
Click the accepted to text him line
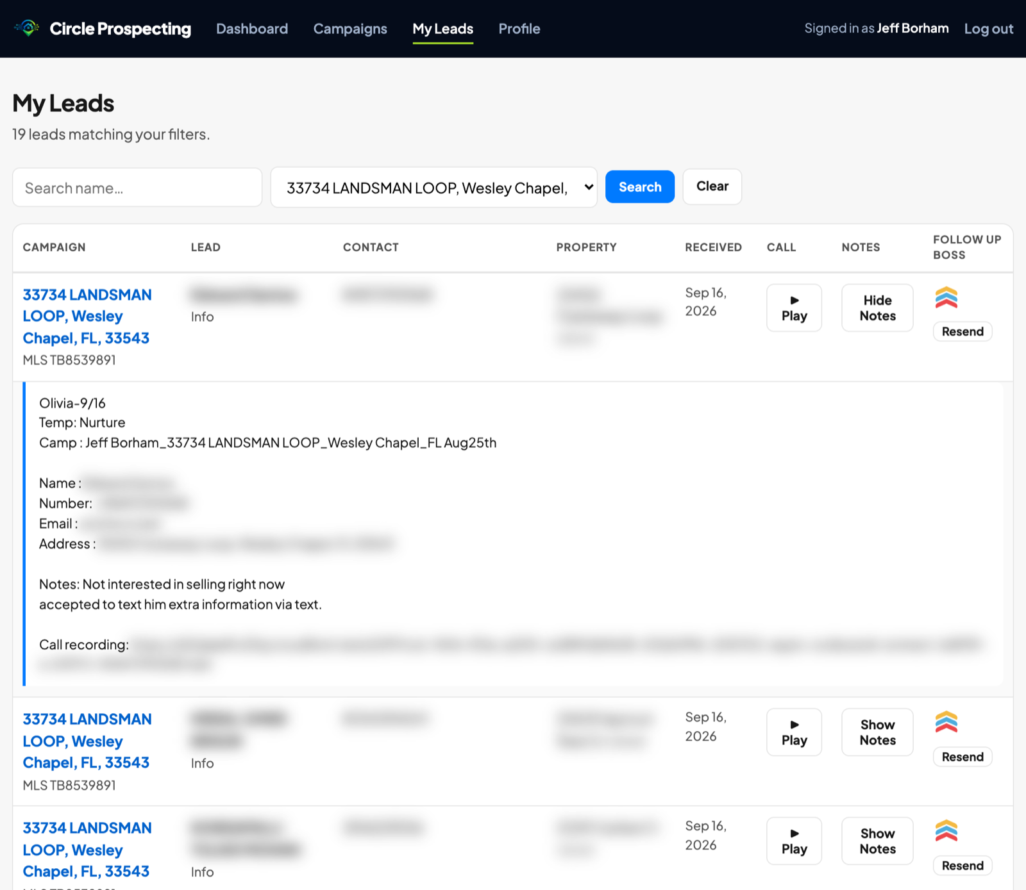pyautogui.click(x=180, y=605)
